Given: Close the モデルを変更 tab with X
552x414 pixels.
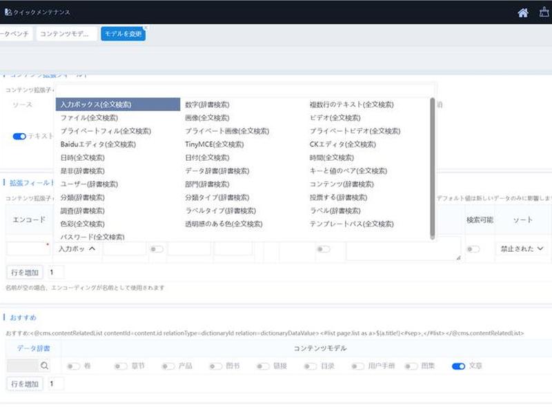Looking at the screenshot, I should click(145, 28).
